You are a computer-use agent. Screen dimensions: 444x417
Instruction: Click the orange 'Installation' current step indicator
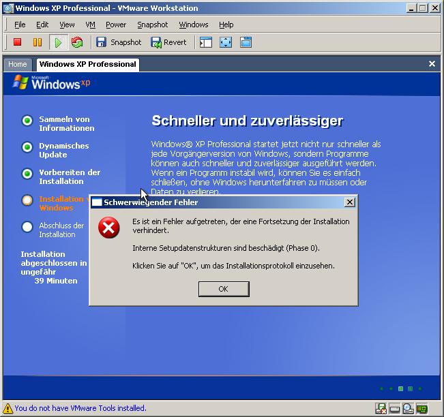point(27,200)
